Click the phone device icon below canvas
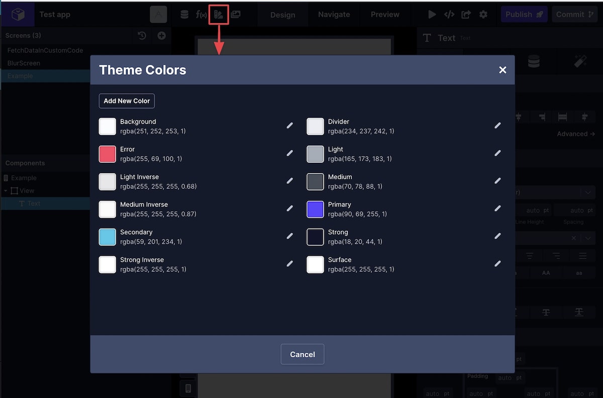The image size is (603, 398). point(188,388)
